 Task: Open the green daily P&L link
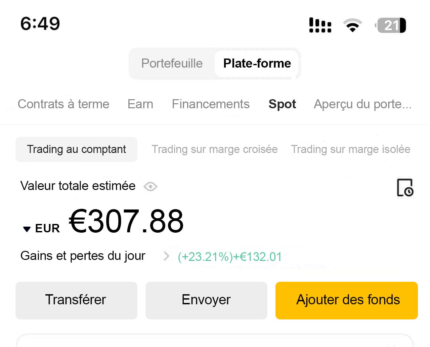[x=229, y=257]
